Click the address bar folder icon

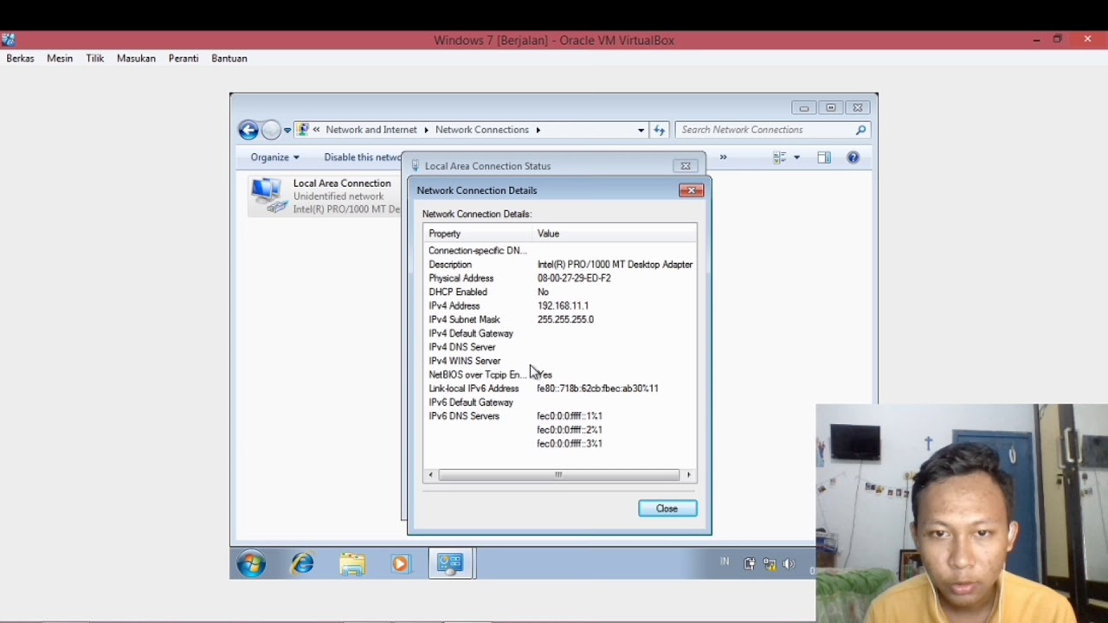303,130
